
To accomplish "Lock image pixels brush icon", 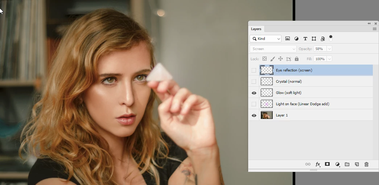I will [x=272, y=59].
